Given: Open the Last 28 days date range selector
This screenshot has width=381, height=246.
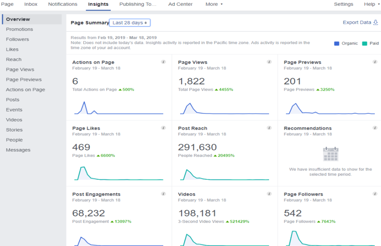Looking at the screenshot, I should click(129, 22).
